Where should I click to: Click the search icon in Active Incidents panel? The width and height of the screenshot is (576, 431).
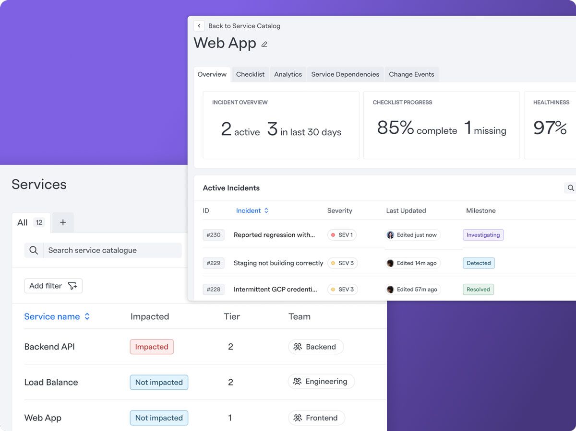click(570, 188)
